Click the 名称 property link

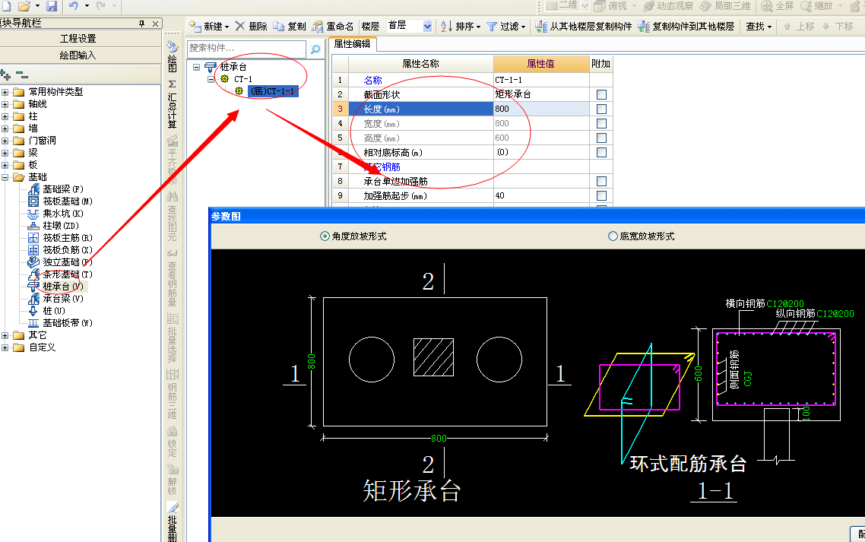[373, 80]
